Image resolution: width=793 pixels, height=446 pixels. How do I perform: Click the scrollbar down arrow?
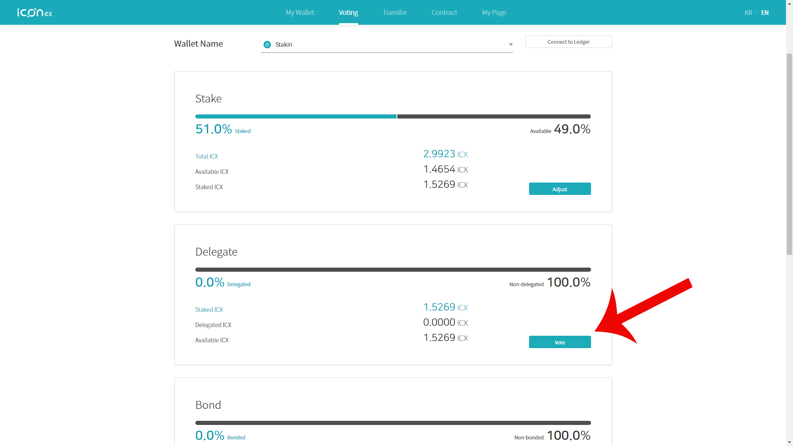(789, 442)
